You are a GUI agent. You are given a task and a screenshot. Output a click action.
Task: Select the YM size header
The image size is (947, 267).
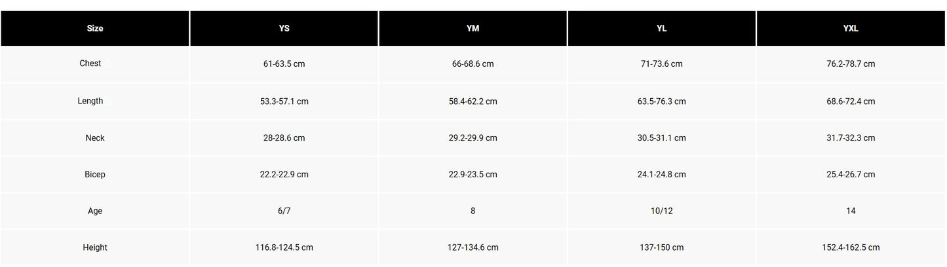coord(473,29)
